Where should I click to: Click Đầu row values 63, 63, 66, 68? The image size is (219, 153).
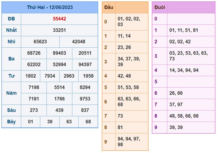[x=129, y=102]
